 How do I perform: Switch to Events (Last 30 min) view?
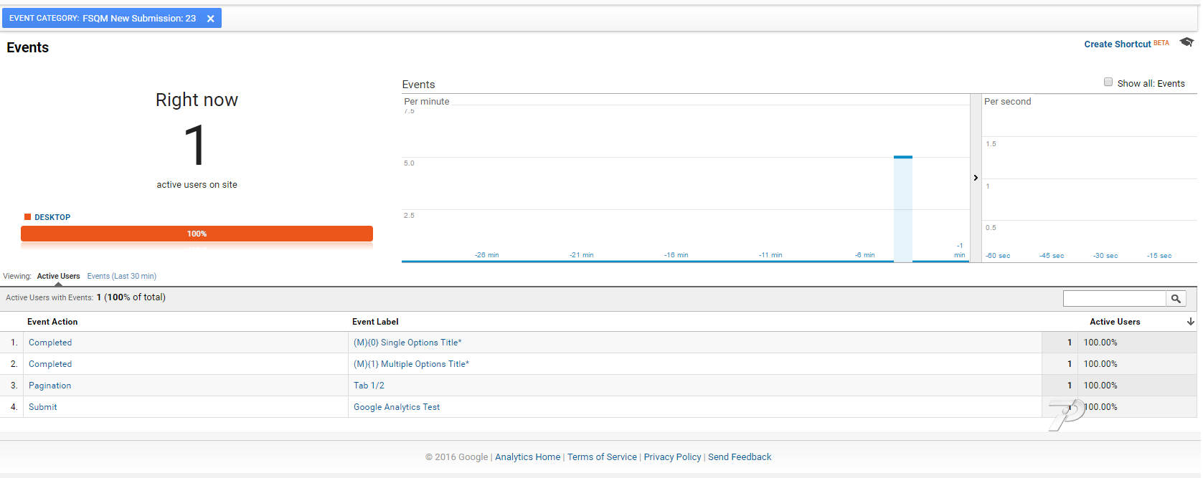point(121,276)
